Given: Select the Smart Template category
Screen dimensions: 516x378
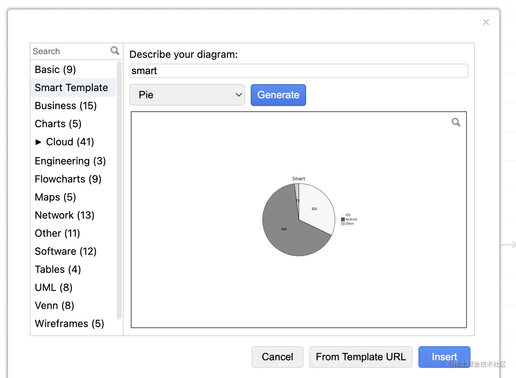Looking at the screenshot, I should click(72, 88).
